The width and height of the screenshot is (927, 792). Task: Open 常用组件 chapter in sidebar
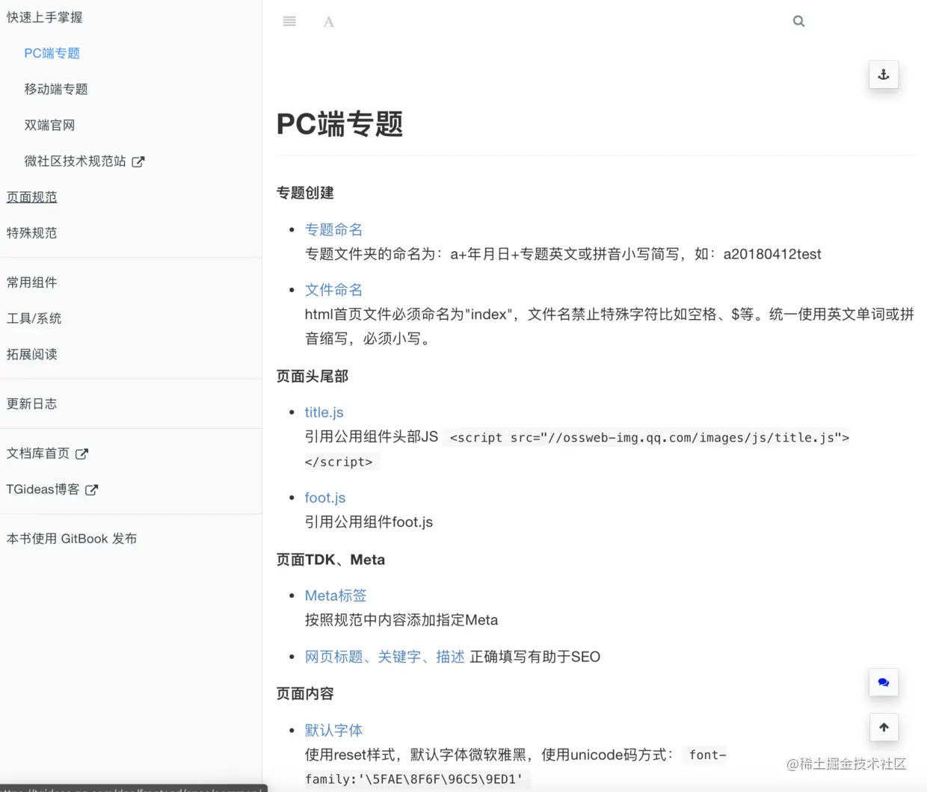(31, 282)
